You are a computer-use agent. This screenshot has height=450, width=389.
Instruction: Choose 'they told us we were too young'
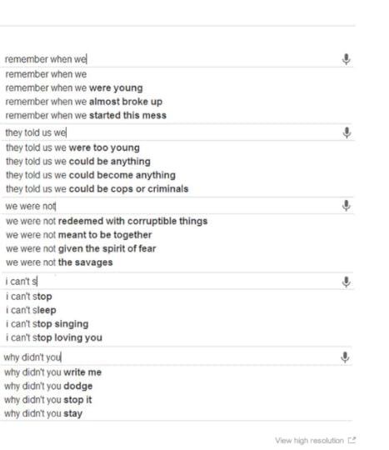[x=72, y=147]
